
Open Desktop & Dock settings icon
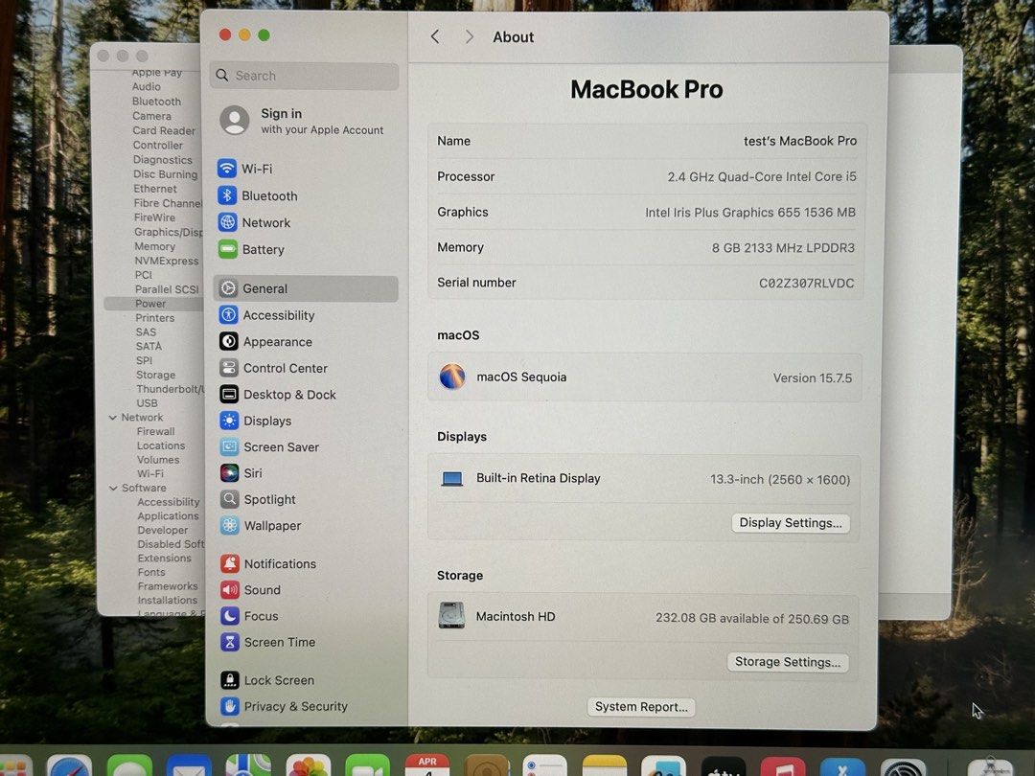click(229, 394)
